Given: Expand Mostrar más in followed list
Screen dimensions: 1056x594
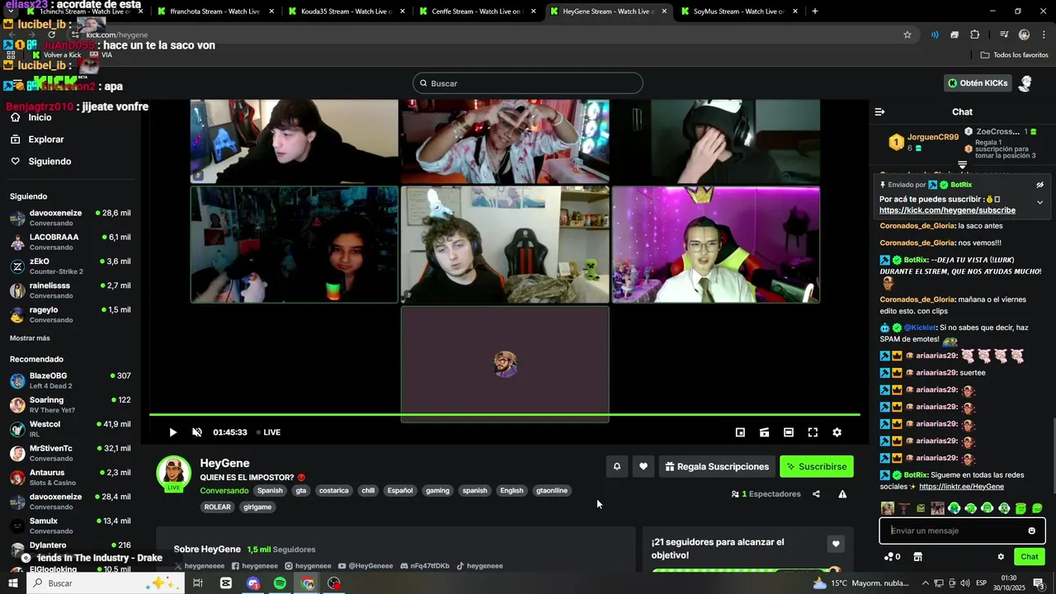Looking at the screenshot, I should 30,338.
